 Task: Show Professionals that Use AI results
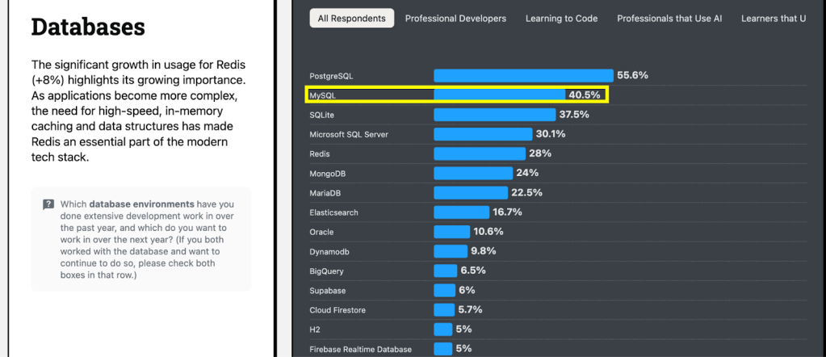point(669,19)
